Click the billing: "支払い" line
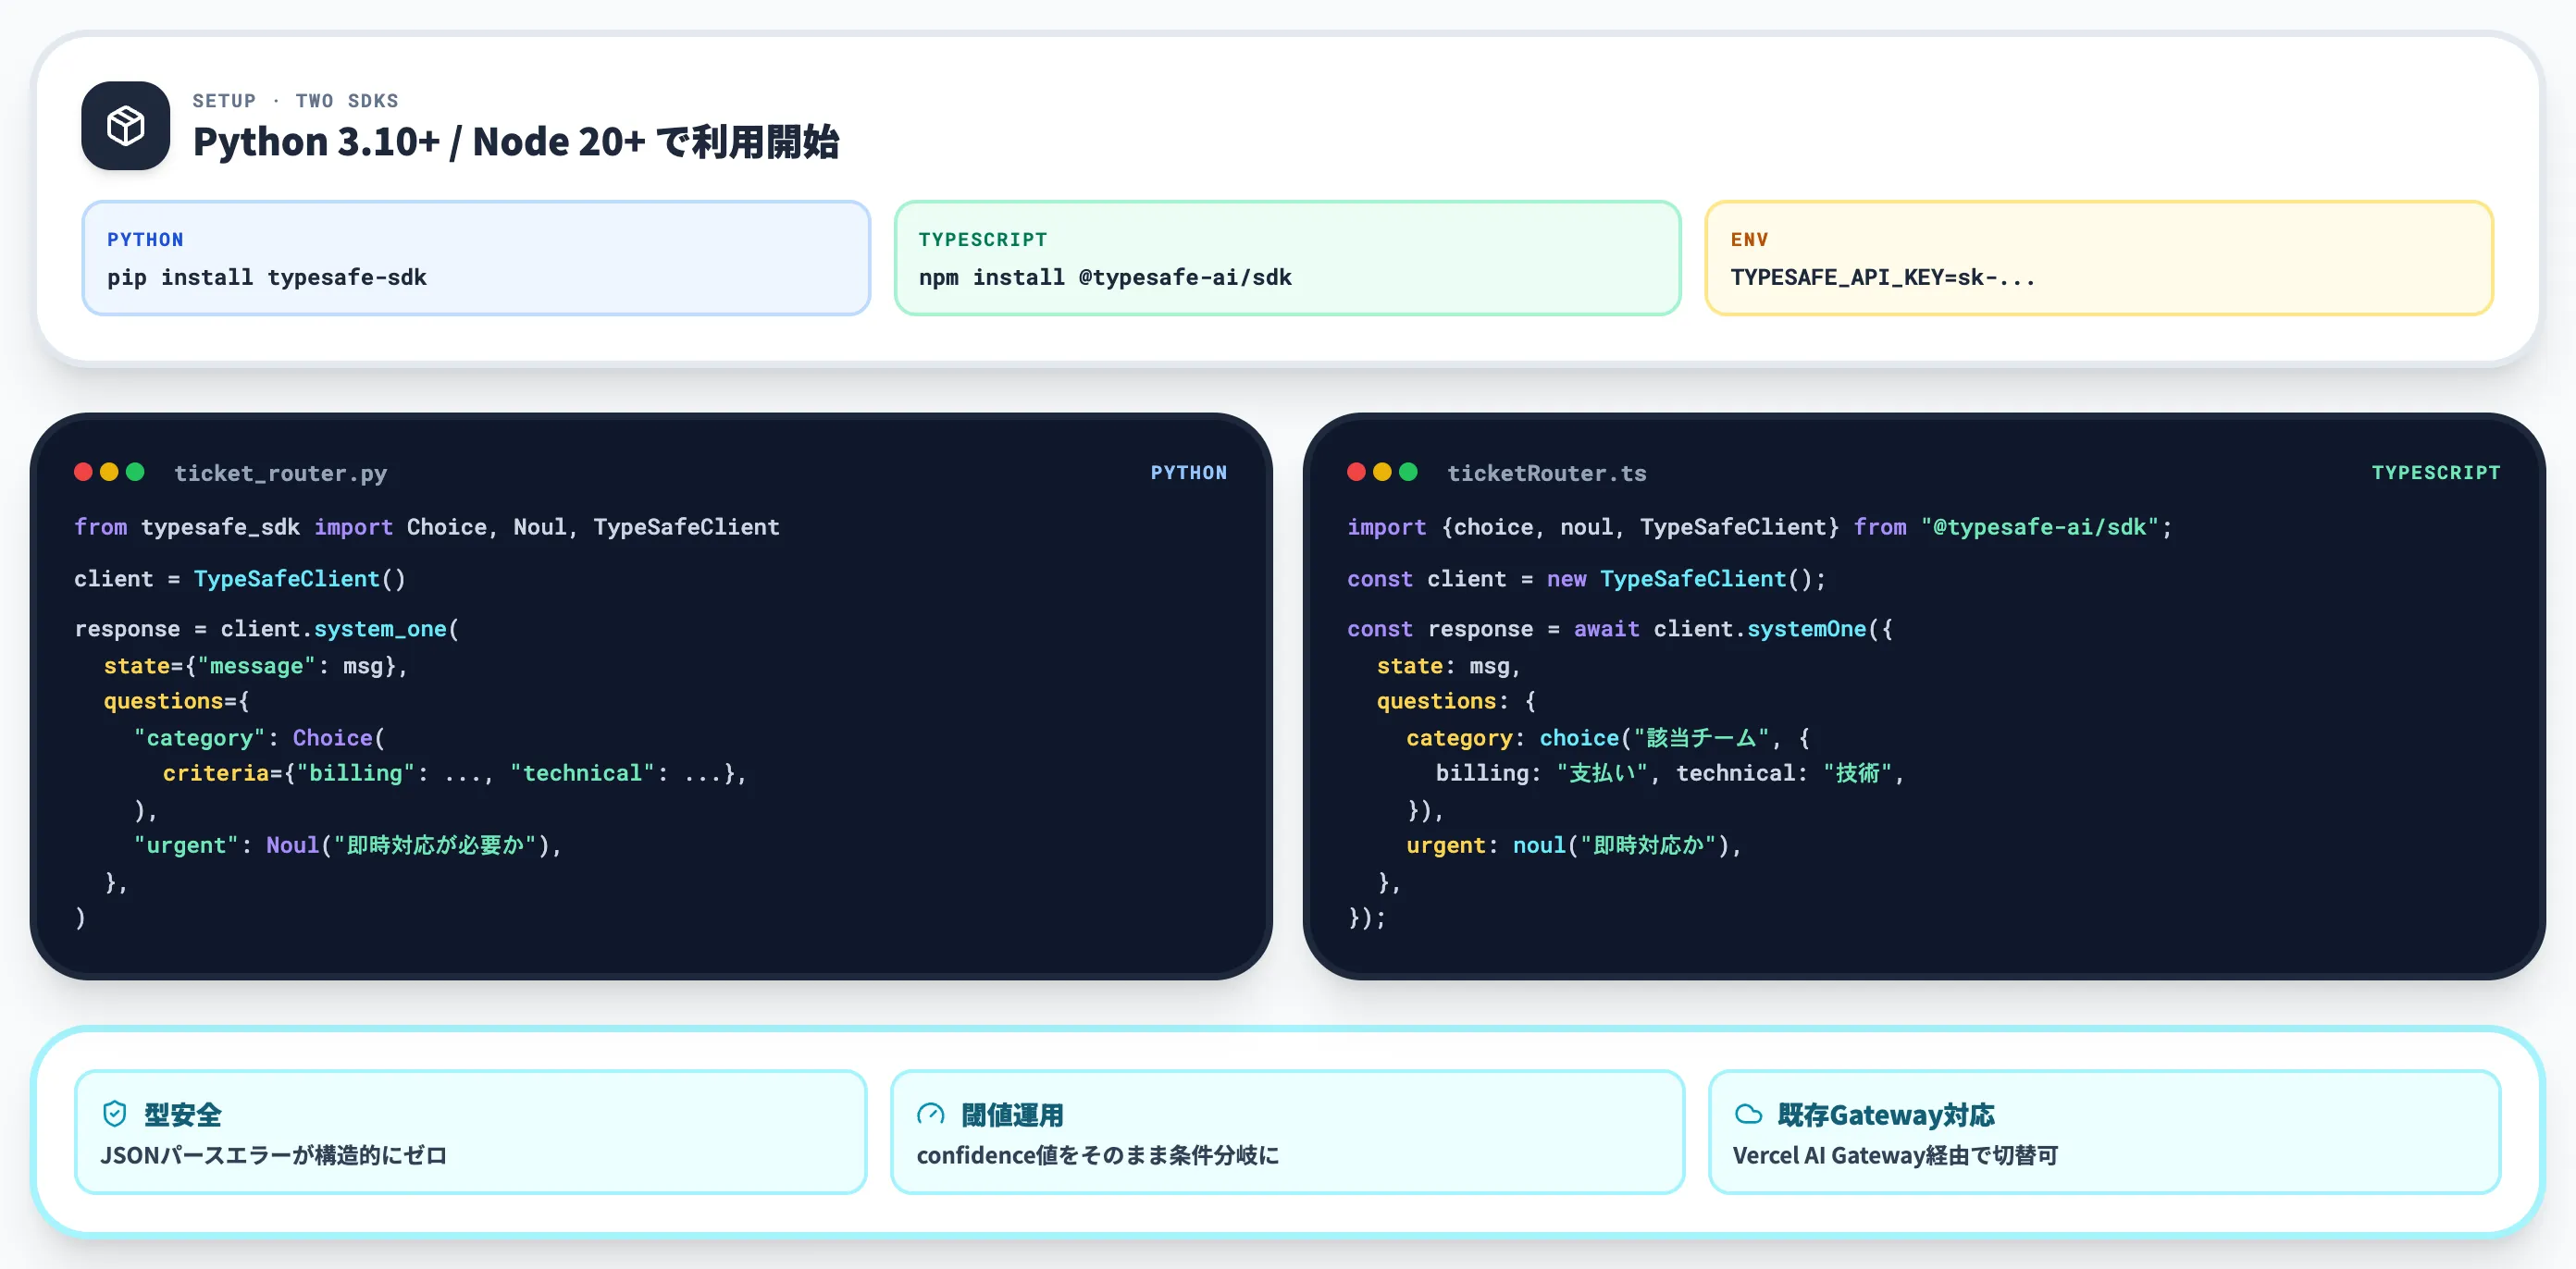The height and width of the screenshot is (1269, 2576). 1670,773
